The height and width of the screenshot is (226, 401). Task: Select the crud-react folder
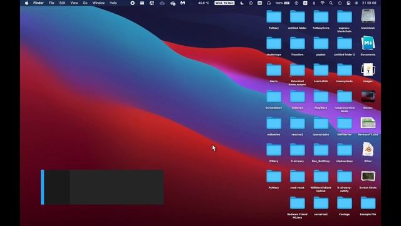[297, 177]
